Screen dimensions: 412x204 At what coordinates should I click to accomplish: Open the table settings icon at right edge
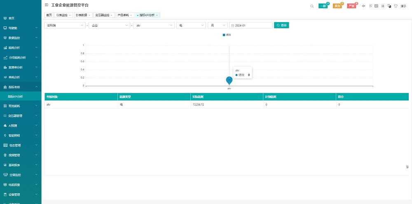point(407,167)
